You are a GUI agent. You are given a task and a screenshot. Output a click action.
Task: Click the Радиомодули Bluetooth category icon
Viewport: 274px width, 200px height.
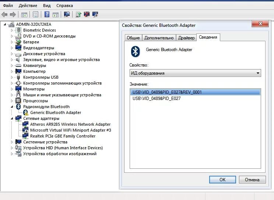coord(18,107)
